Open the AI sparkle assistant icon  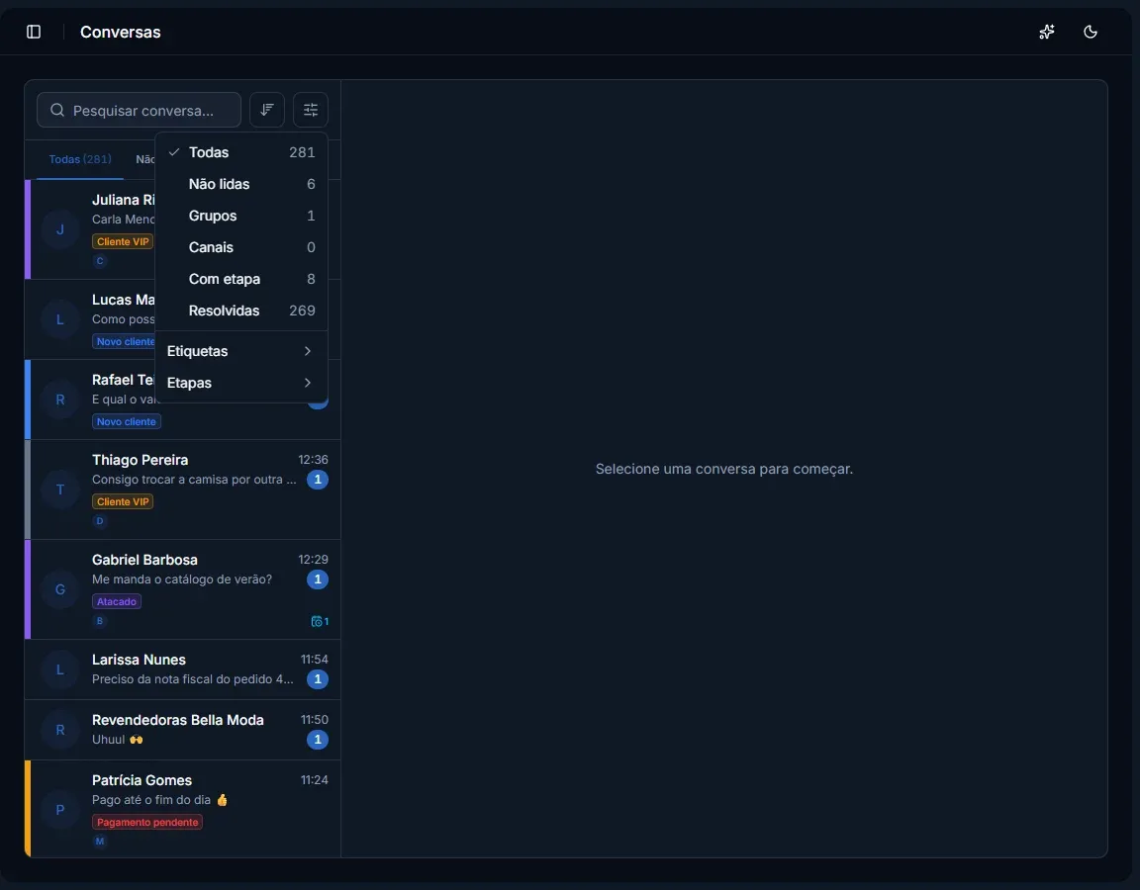click(x=1046, y=32)
